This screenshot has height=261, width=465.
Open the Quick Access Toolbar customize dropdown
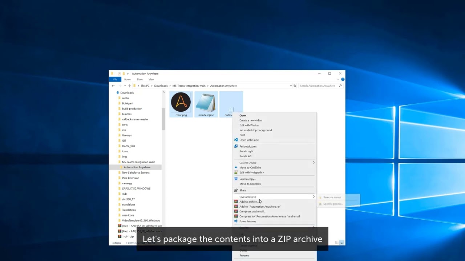tap(128, 74)
